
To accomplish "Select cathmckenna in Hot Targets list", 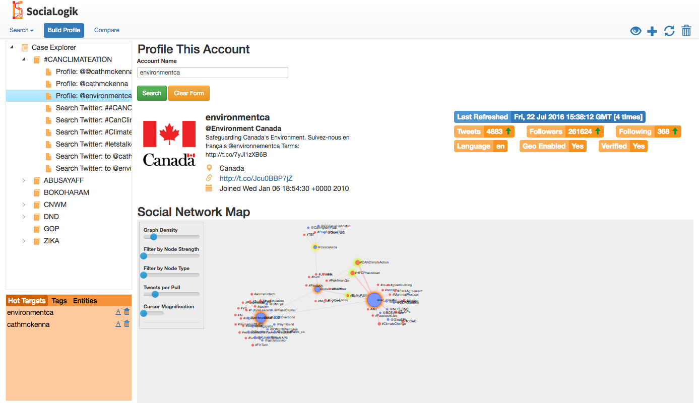I will [28, 324].
